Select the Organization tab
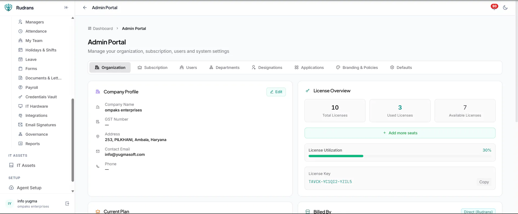The image size is (518, 214). [110, 68]
